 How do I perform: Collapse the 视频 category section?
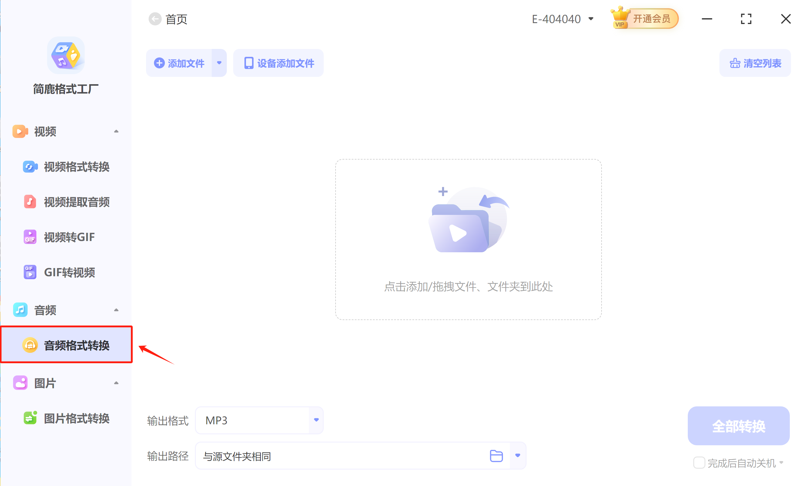pos(116,131)
